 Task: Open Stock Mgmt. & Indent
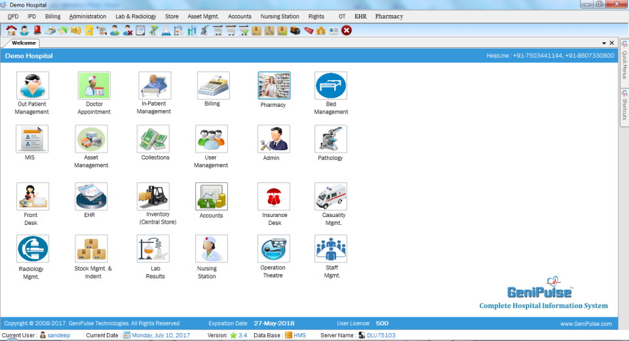pyautogui.click(x=91, y=249)
